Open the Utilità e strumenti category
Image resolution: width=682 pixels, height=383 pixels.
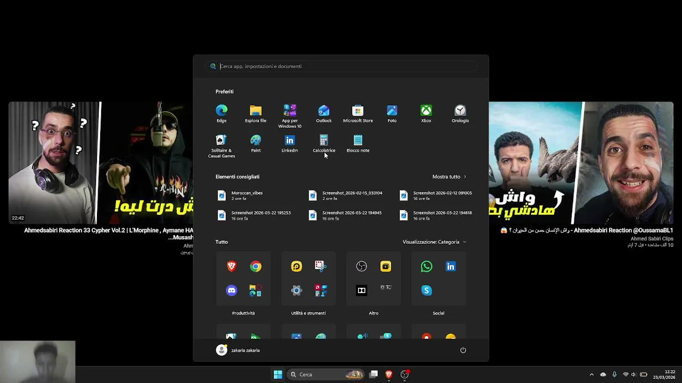[308, 313]
